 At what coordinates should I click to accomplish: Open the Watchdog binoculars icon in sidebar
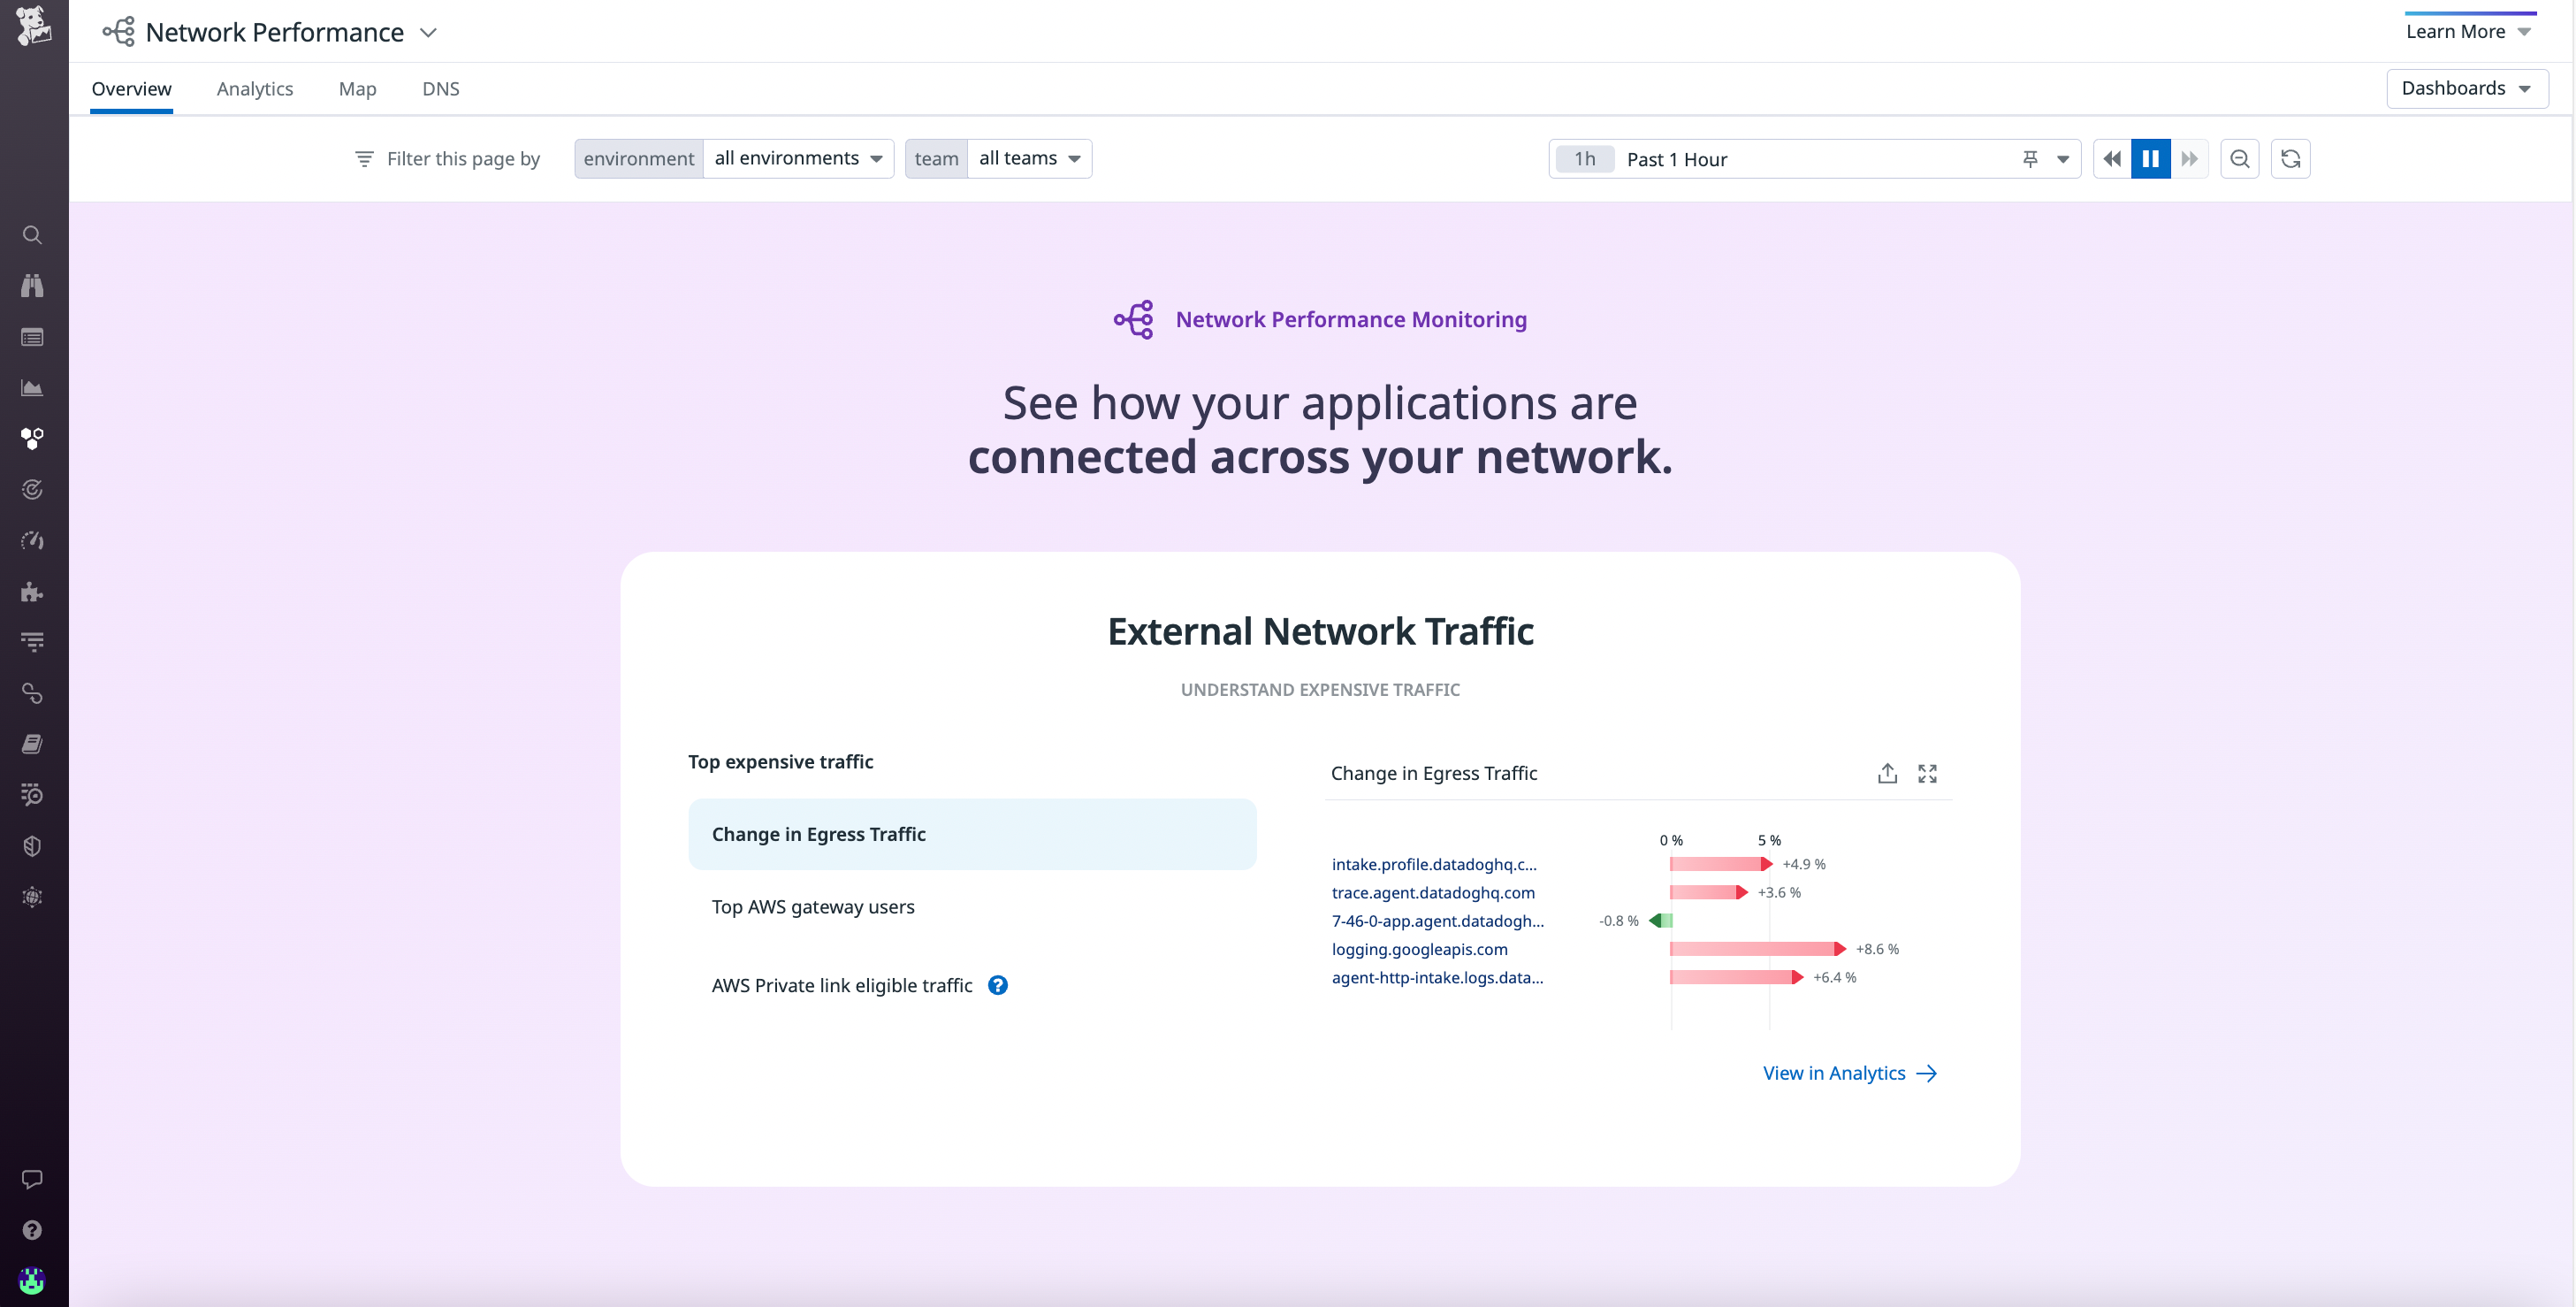pos(32,286)
